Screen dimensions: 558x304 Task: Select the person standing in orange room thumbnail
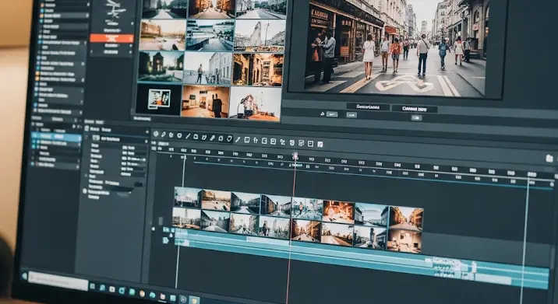click(205, 101)
